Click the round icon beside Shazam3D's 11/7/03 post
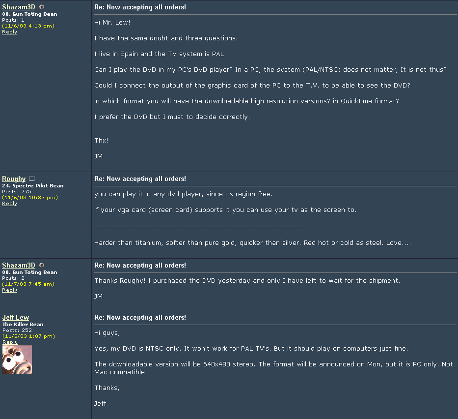The height and width of the screenshot is (419, 458). [x=42, y=266]
